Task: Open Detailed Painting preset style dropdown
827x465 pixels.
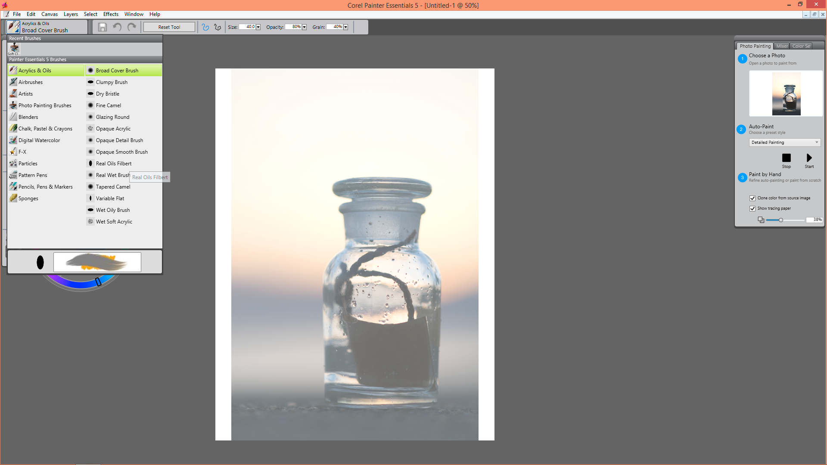Action: pos(784,143)
